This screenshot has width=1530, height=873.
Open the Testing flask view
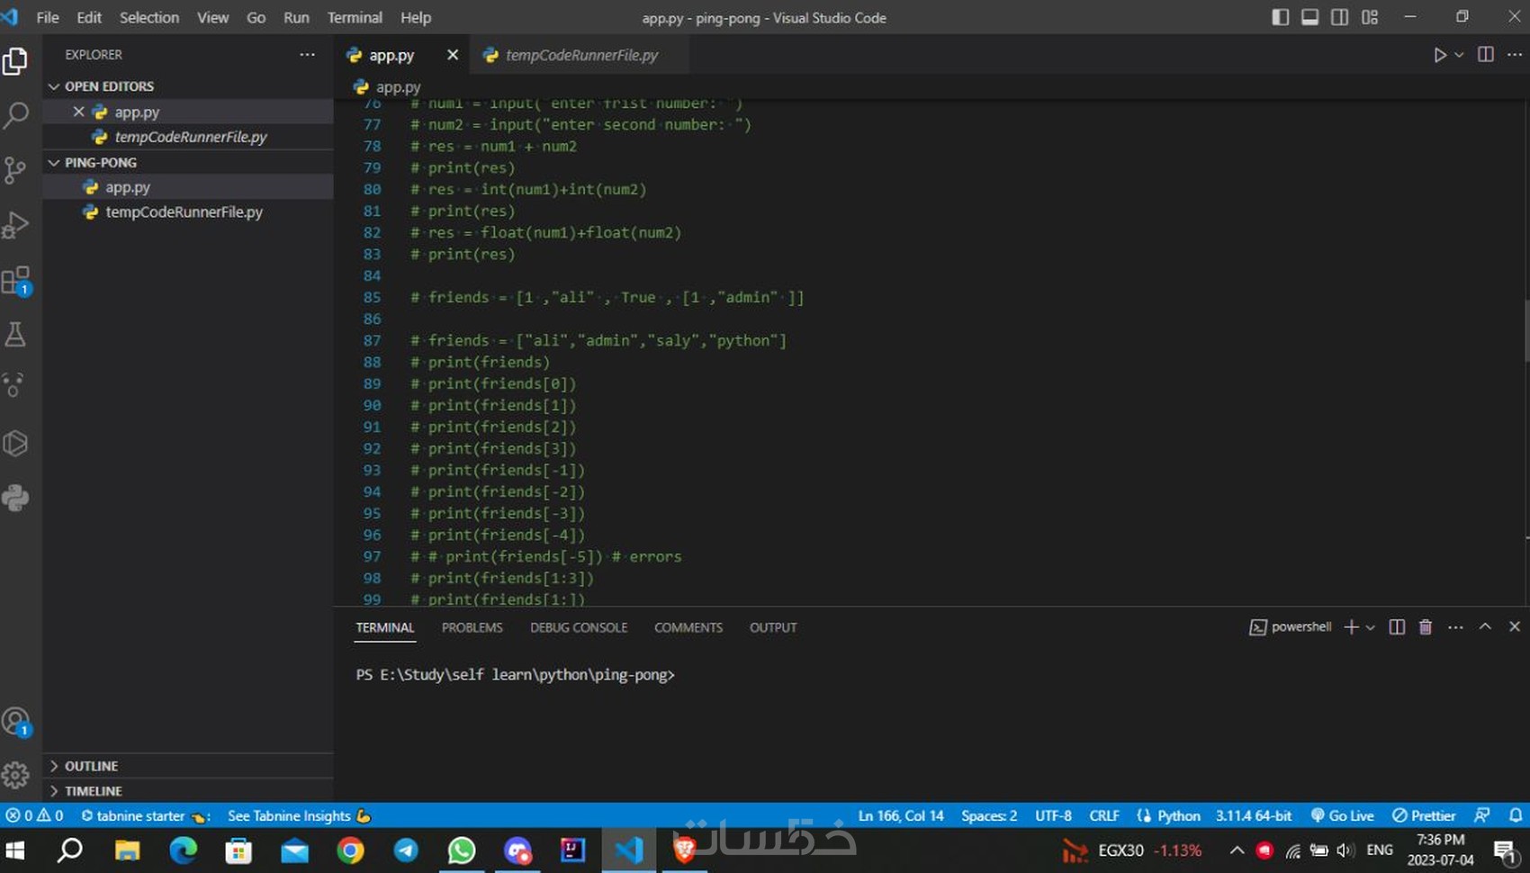pyautogui.click(x=15, y=335)
